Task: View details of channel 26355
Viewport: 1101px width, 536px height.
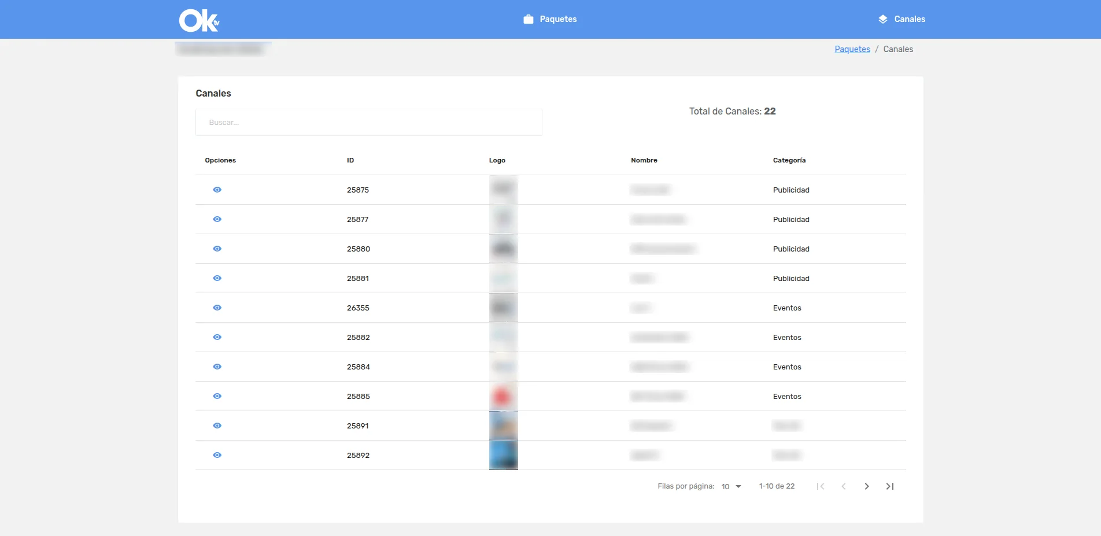Action: pyautogui.click(x=217, y=308)
